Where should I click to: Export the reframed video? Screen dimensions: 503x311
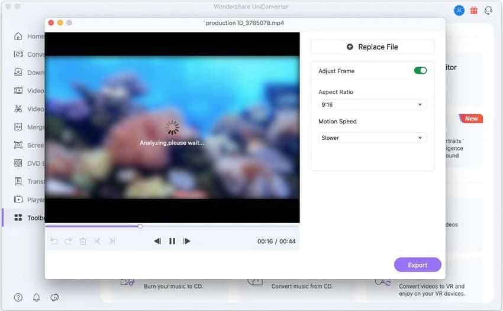pos(417,265)
